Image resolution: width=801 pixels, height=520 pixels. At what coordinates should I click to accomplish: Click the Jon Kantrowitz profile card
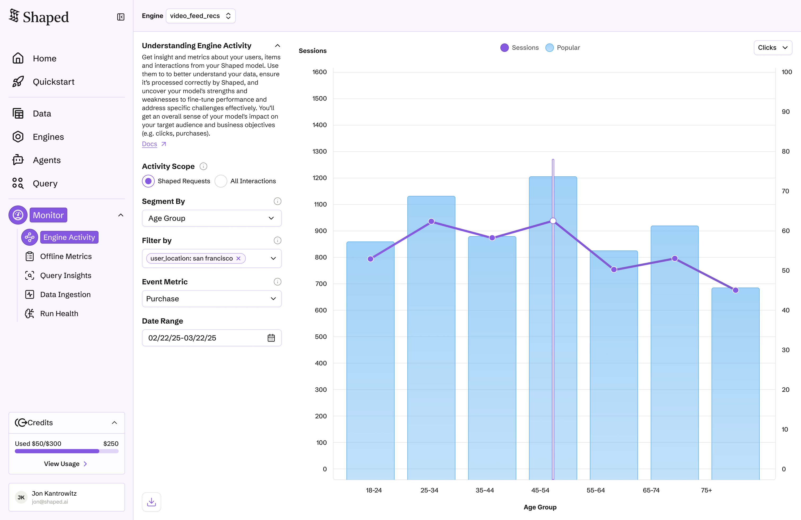(67, 497)
